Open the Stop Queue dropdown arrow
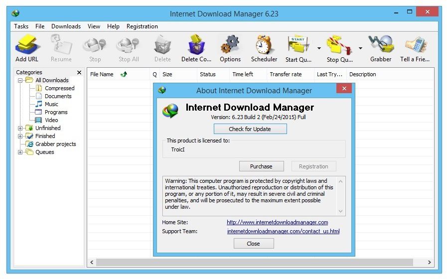 [360, 48]
